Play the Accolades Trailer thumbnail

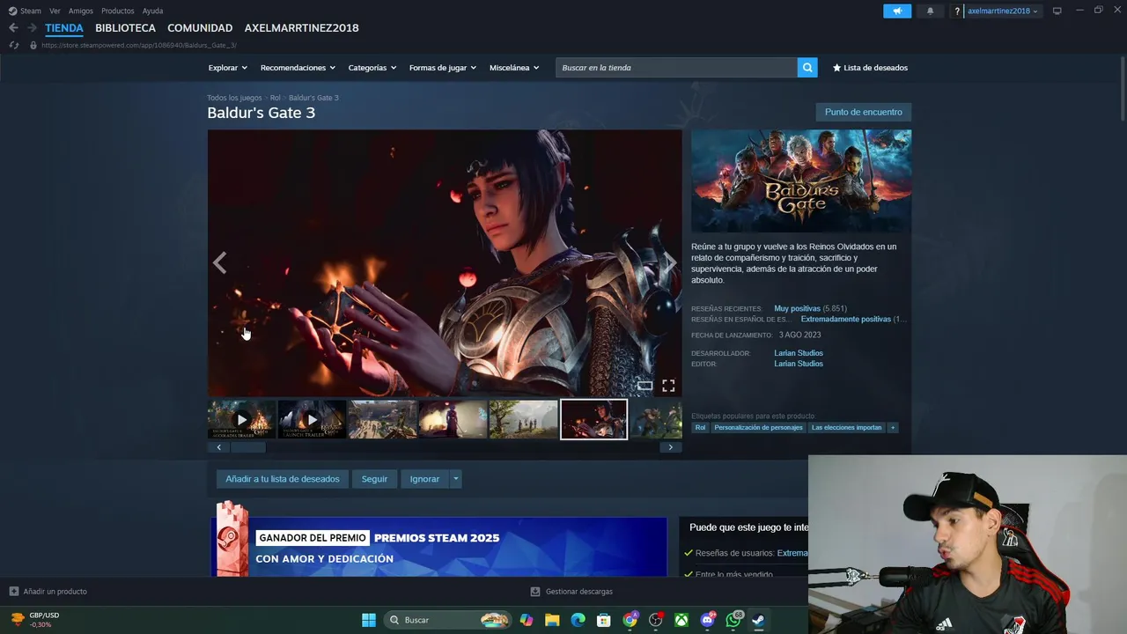point(241,419)
